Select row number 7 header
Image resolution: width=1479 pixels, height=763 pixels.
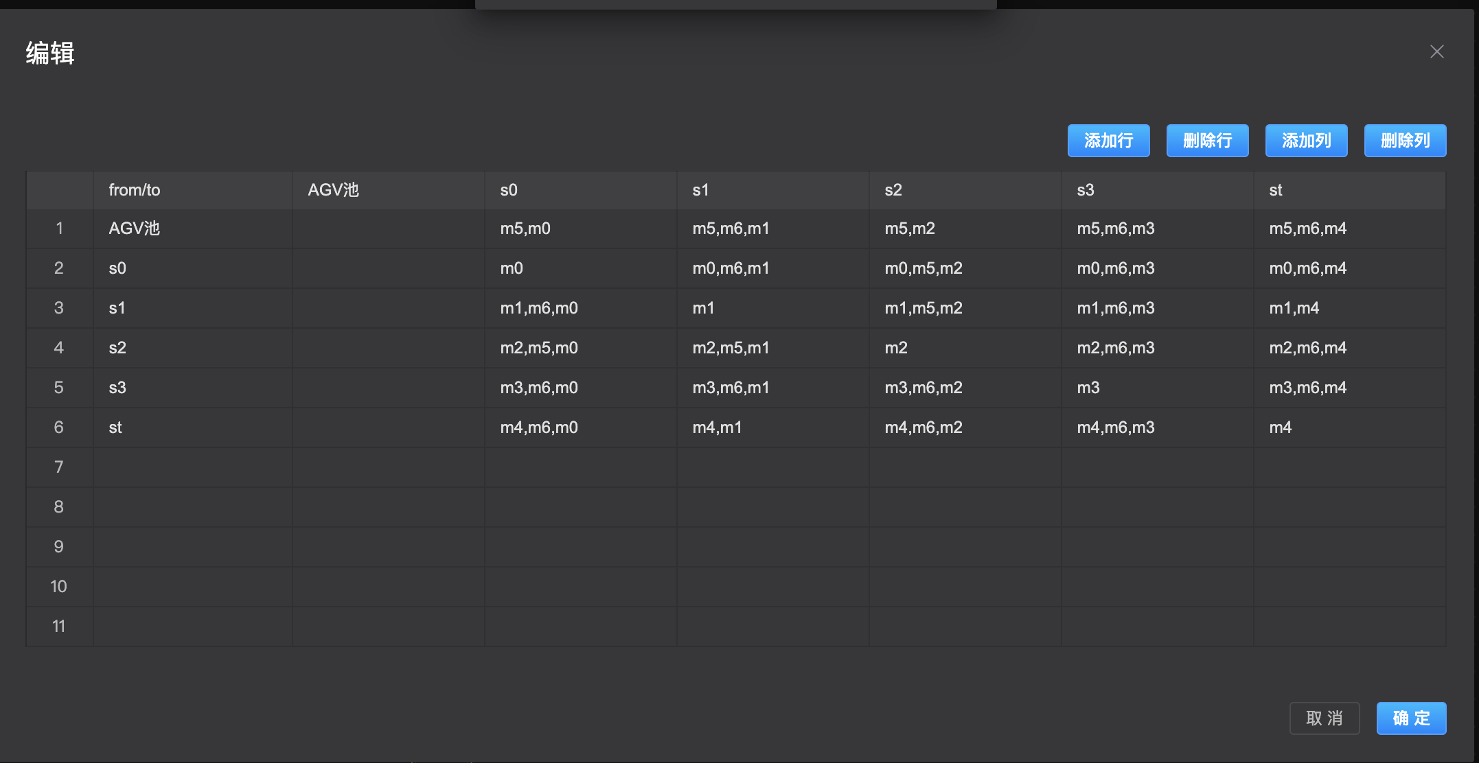click(59, 467)
